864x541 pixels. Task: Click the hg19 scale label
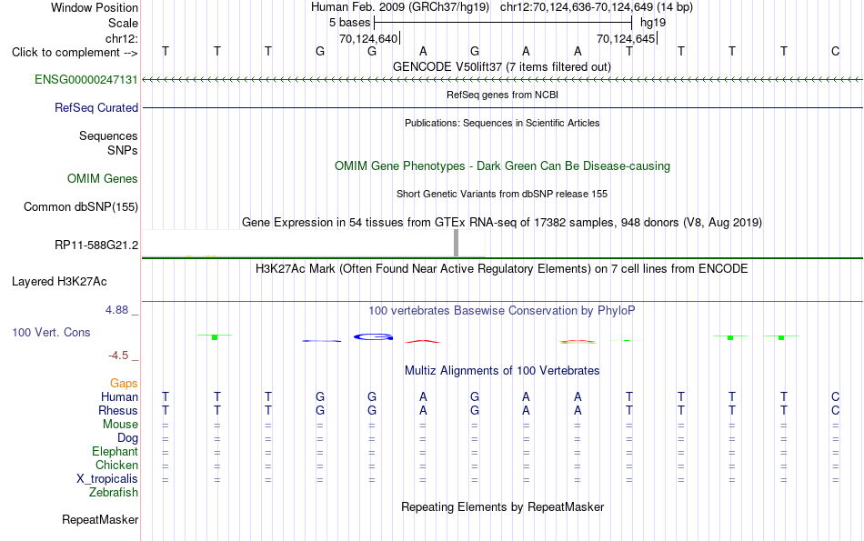pyautogui.click(x=653, y=23)
